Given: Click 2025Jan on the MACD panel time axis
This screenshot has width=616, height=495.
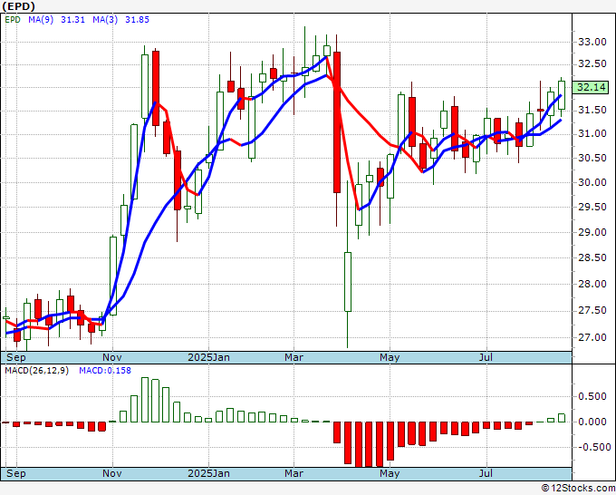Looking at the screenshot, I should pyautogui.click(x=208, y=473).
